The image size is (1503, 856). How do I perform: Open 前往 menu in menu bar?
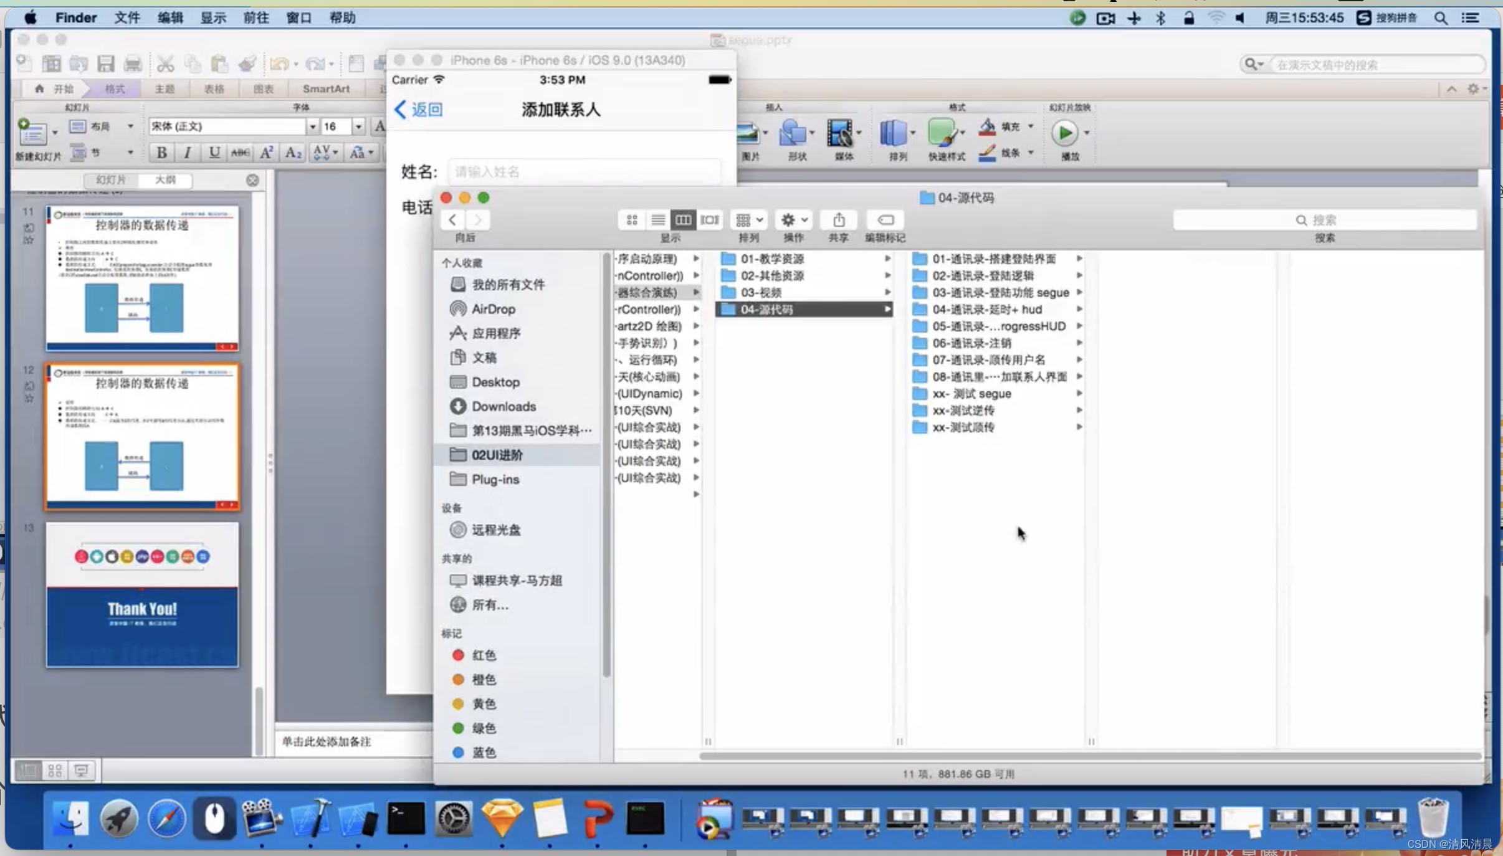(x=256, y=17)
